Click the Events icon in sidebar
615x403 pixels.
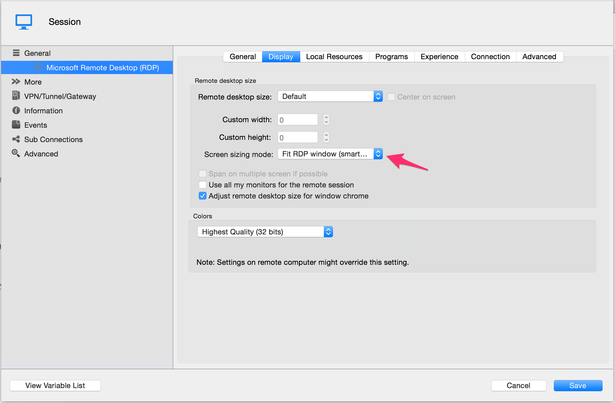coord(16,125)
